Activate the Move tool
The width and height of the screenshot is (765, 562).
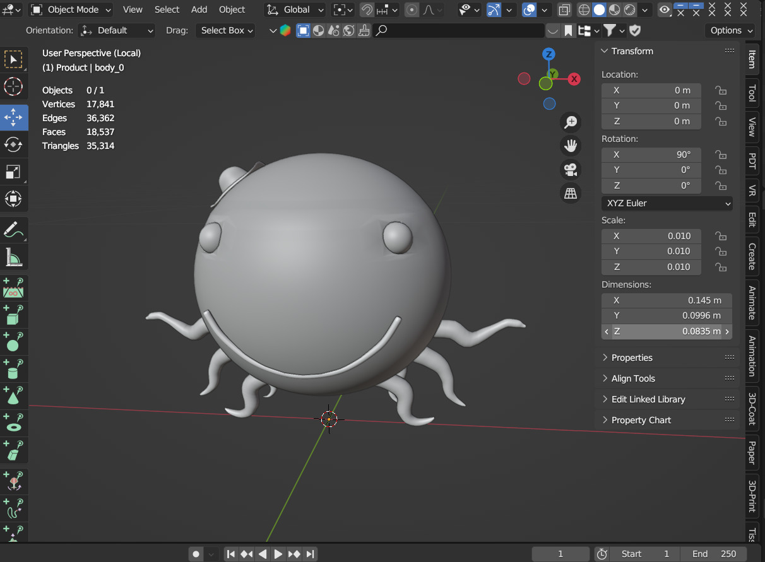13,117
